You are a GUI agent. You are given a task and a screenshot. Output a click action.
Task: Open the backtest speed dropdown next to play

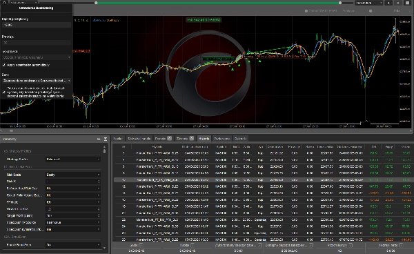tap(368, 3)
